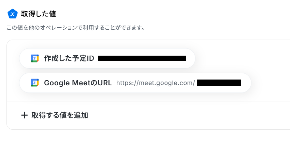Viewport: 290px width, 142px height.
Task: Click the blacked-out value after 作成した予定ID
Action: tap(142, 58)
